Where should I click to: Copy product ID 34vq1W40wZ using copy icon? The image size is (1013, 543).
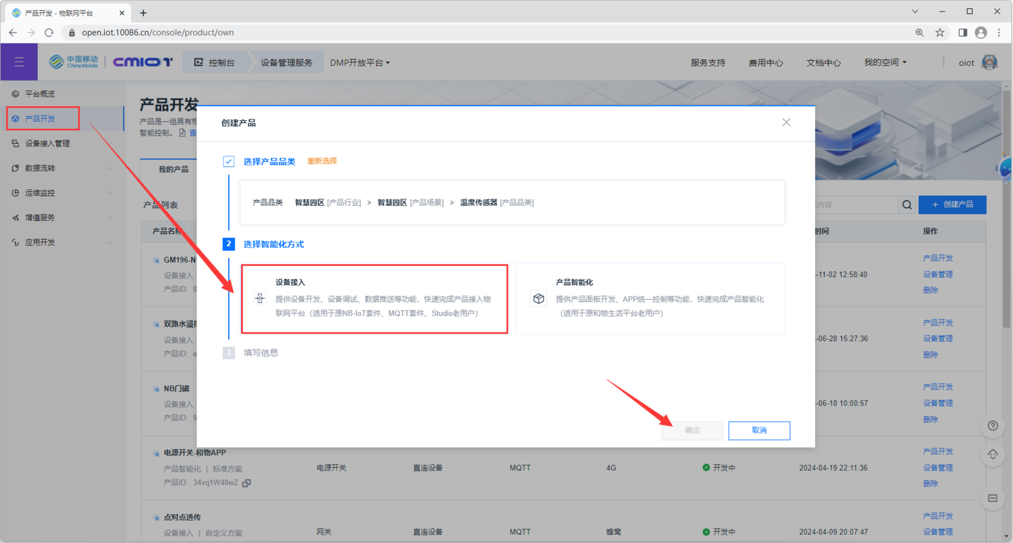pyautogui.click(x=247, y=484)
